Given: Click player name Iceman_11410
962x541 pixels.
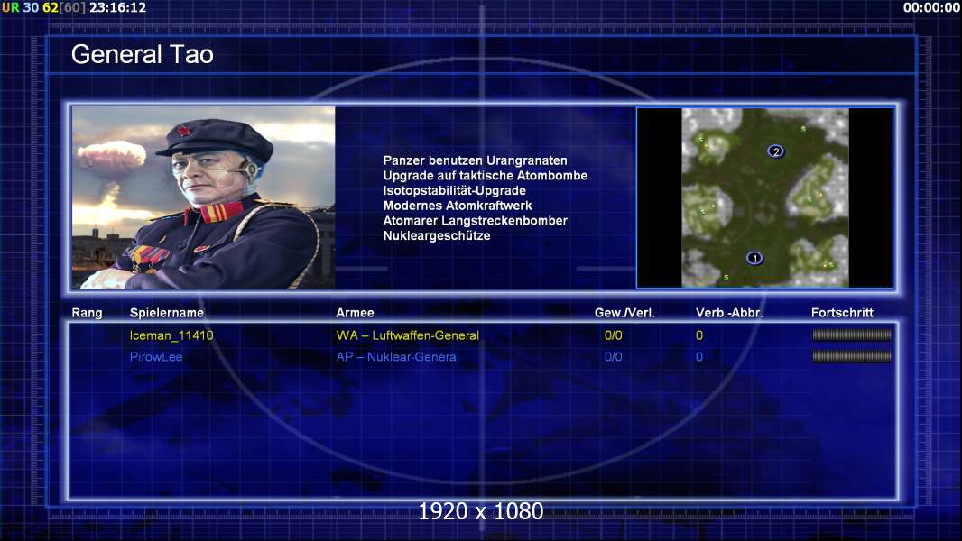Looking at the screenshot, I should (171, 335).
